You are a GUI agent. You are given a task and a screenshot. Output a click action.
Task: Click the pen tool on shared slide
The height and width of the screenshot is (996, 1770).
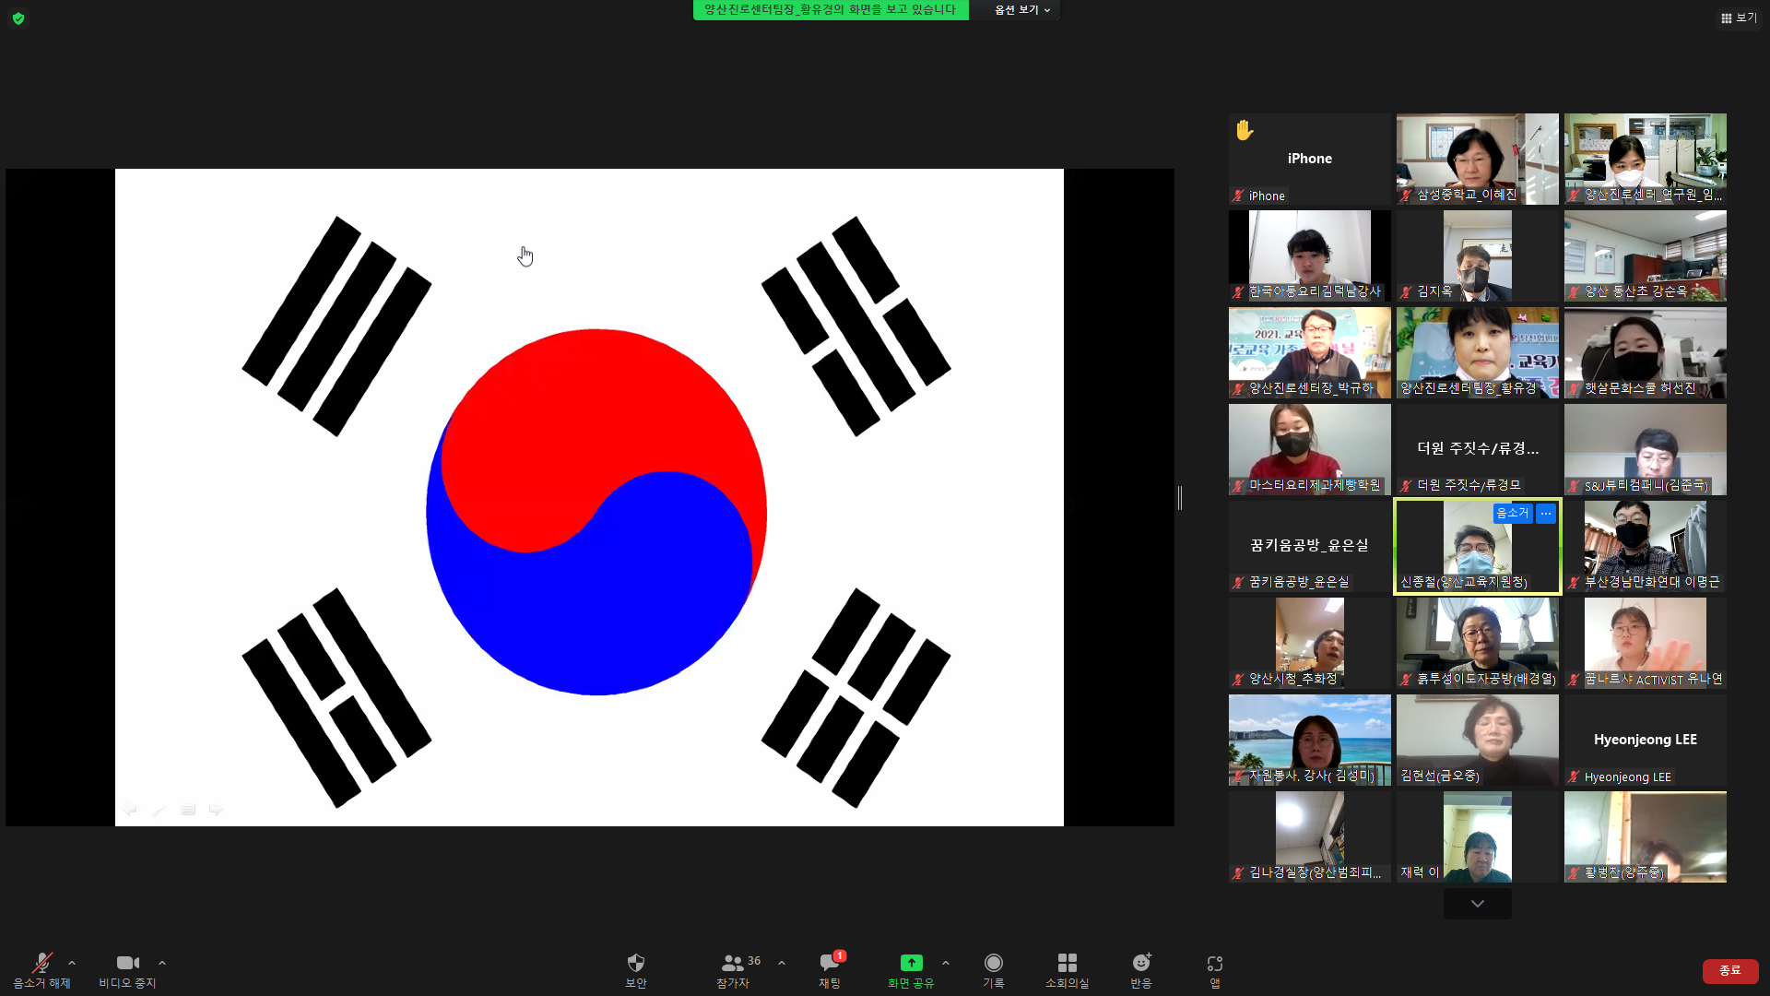pyautogui.click(x=159, y=809)
